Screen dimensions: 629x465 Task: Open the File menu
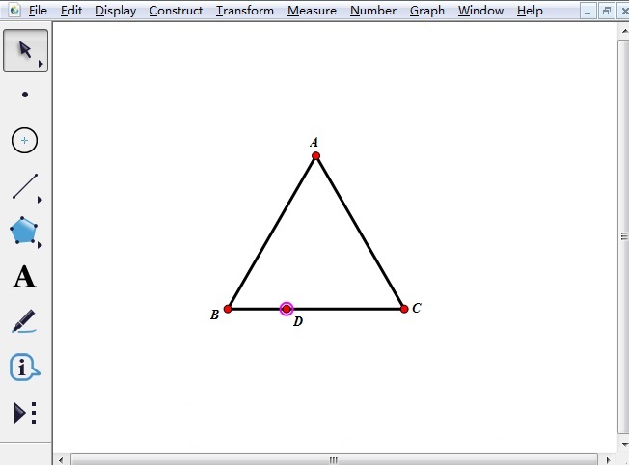38,11
